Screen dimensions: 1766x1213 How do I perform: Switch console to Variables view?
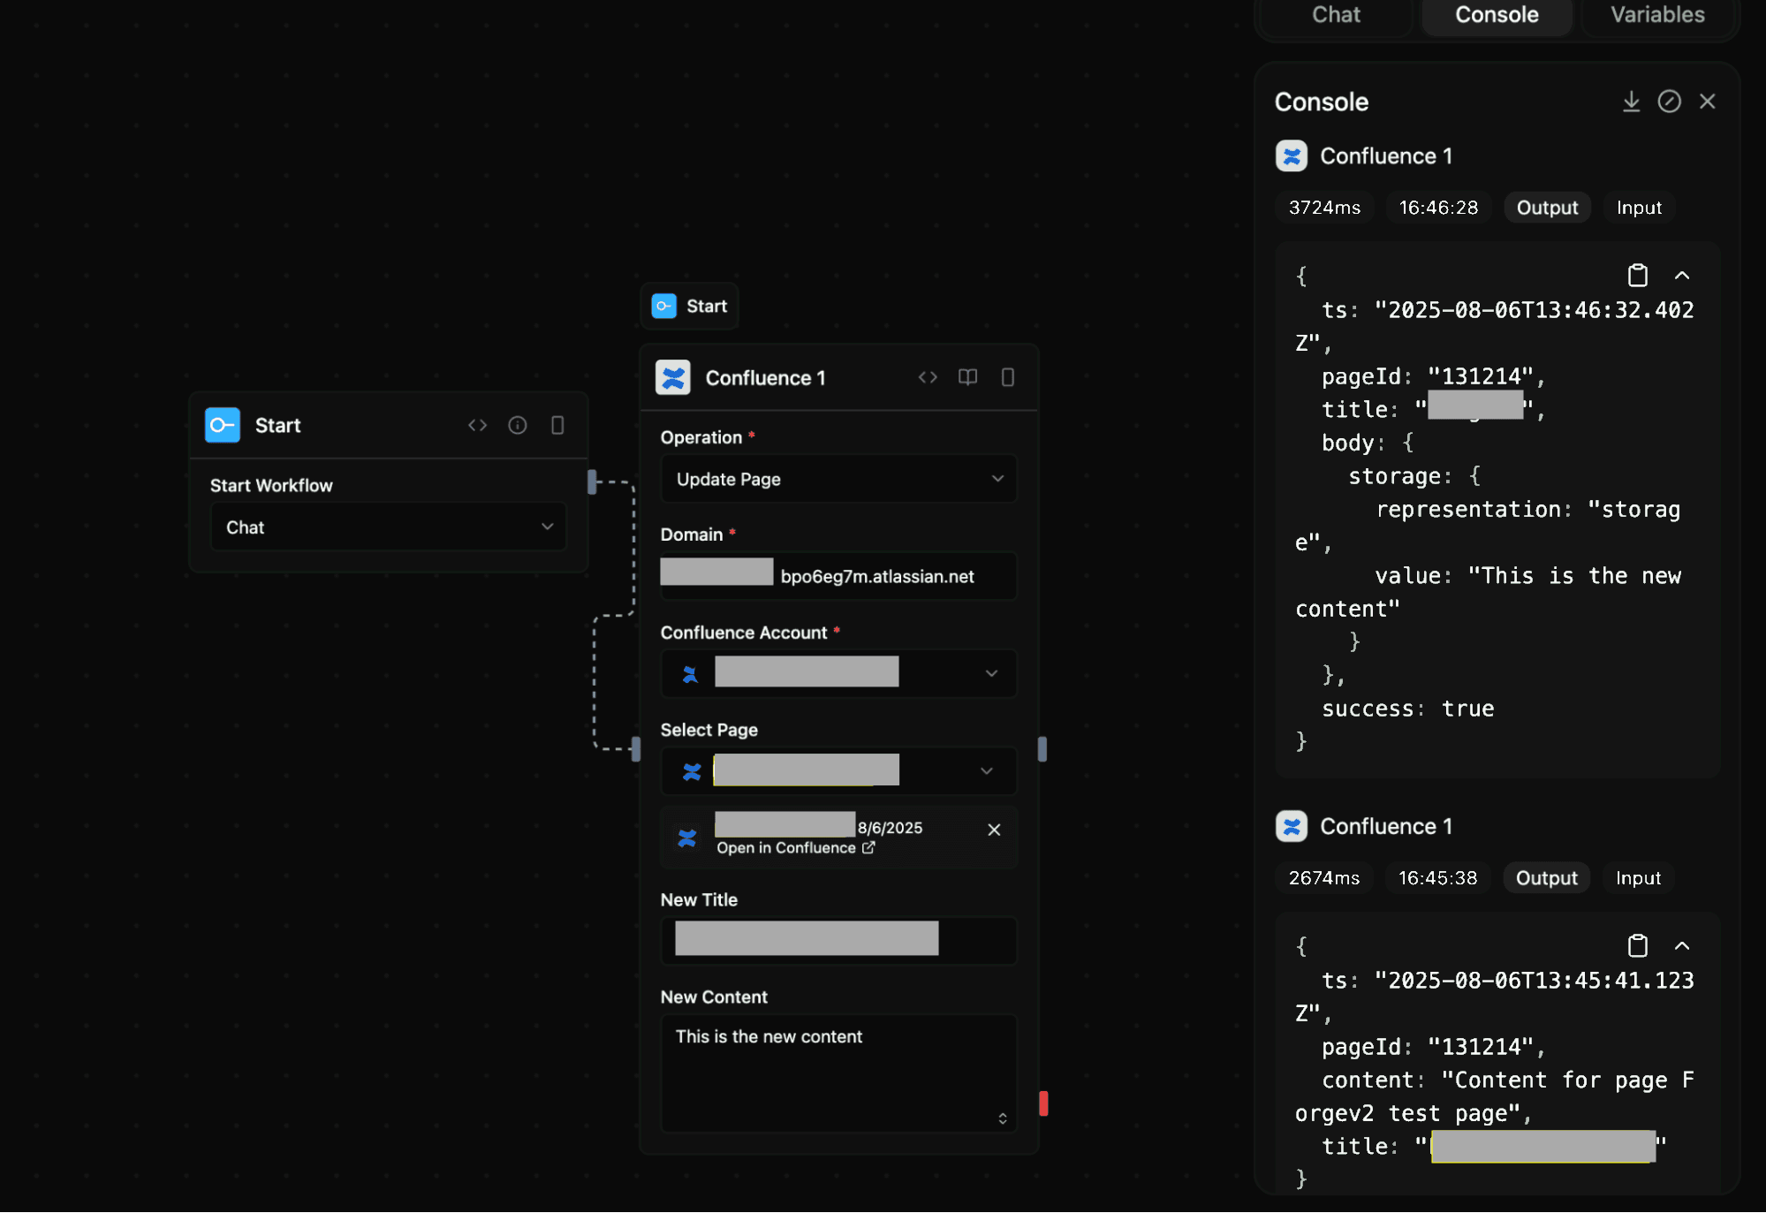(x=1656, y=14)
